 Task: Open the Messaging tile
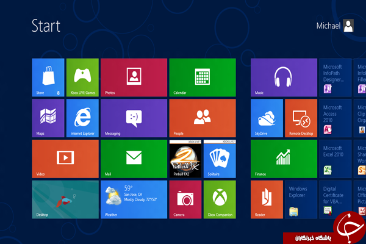point(134,118)
